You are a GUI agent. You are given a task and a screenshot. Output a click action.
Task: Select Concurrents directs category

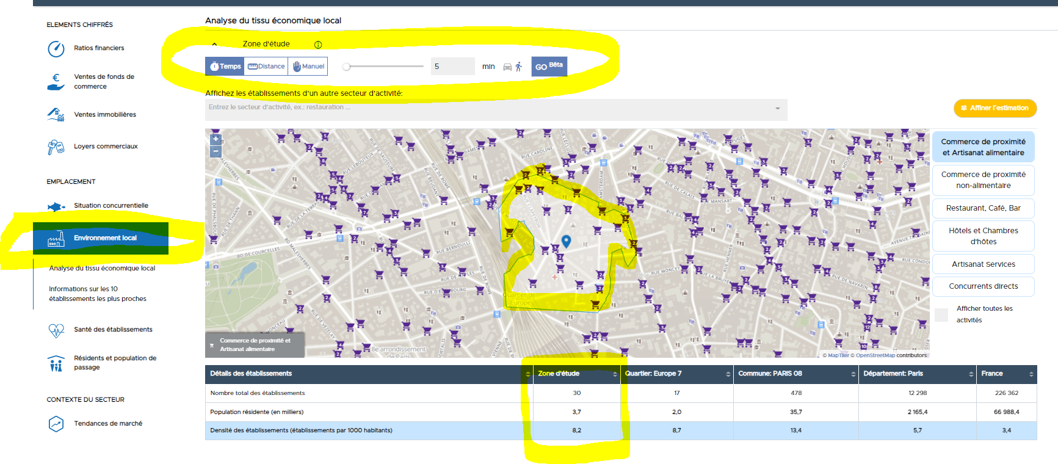coord(983,286)
